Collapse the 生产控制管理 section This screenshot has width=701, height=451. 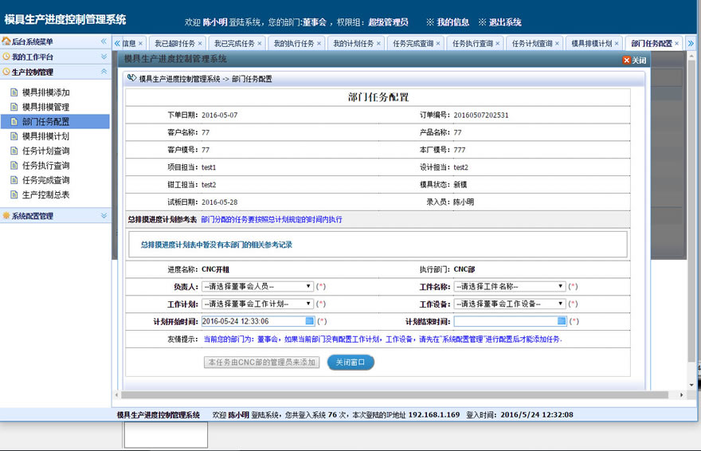coord(104,72)
